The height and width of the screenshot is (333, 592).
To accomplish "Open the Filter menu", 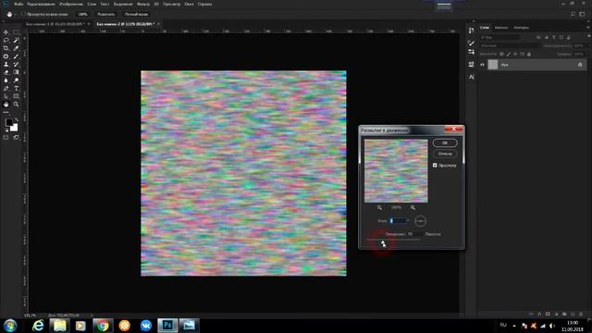I will pyautogui.click(x=143, y=4).
